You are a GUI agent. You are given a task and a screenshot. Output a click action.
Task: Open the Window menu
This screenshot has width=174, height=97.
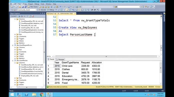(48, 4)
